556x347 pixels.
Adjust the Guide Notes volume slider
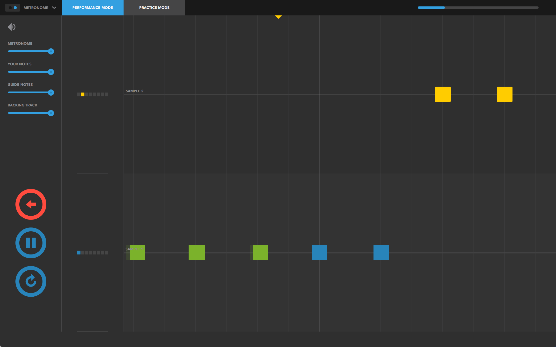point(31,93)
